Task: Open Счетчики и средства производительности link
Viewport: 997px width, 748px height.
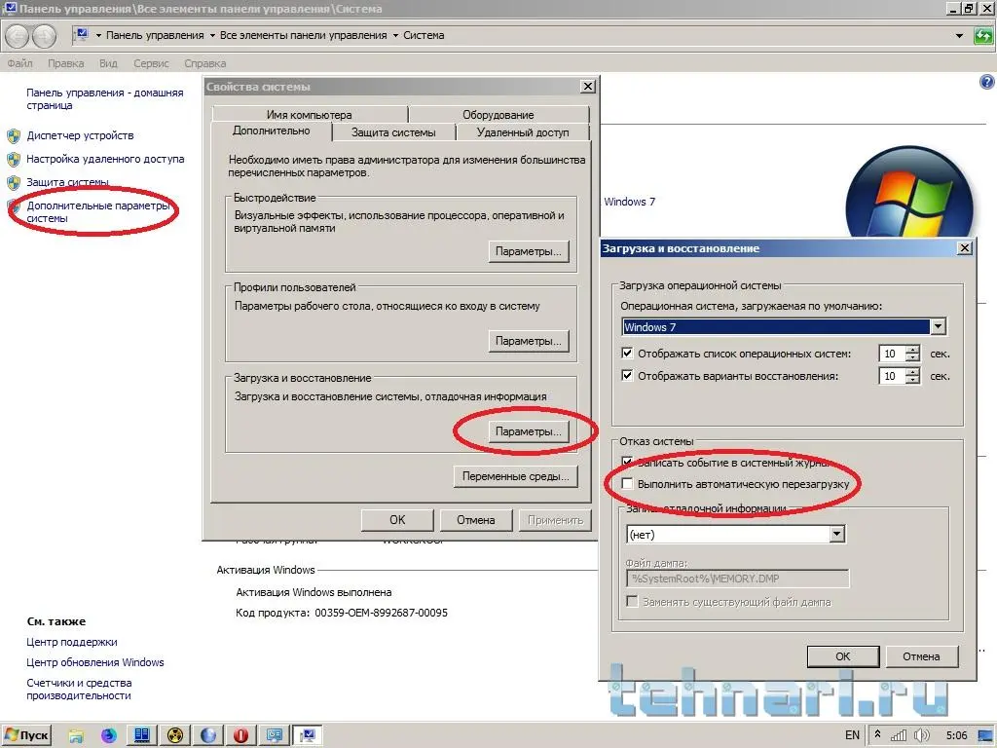Action: 80,689
